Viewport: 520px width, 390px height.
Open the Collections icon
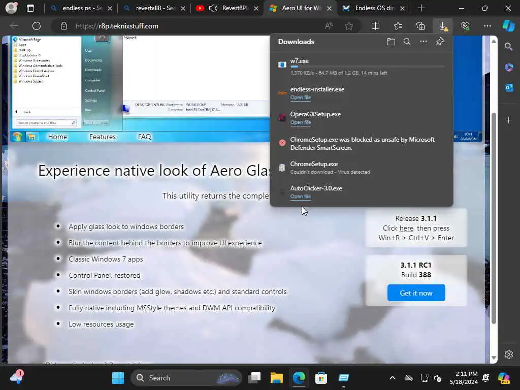tap(420, 26)
